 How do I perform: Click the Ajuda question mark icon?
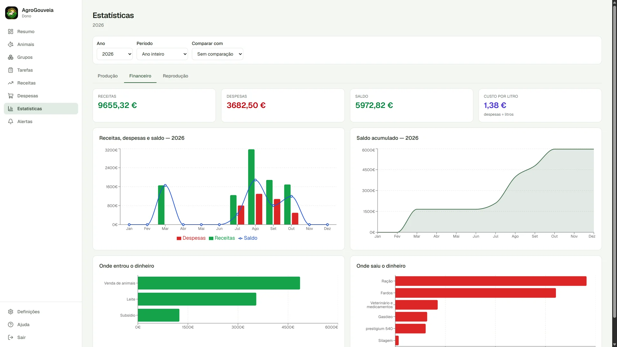(x=11, y=325)
